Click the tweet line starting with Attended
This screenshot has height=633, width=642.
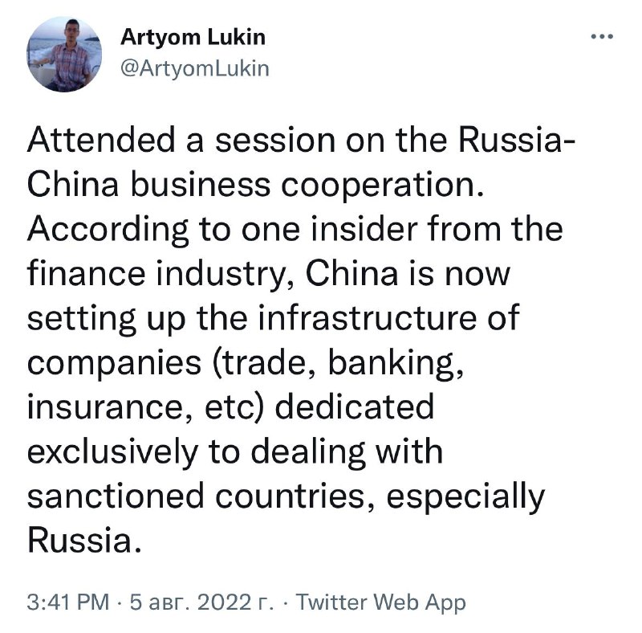(x=302, y=140)
